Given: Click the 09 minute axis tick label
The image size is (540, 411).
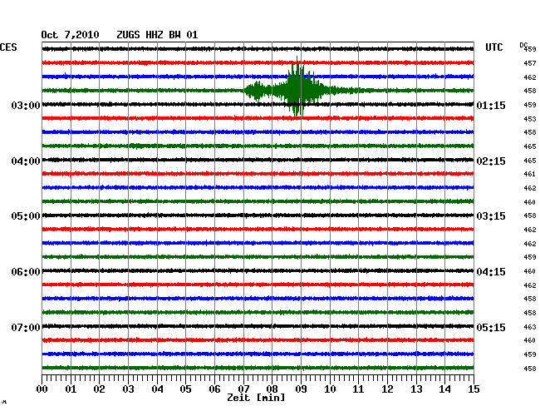Looking at the screenshot, I should (x=301, y=389).
